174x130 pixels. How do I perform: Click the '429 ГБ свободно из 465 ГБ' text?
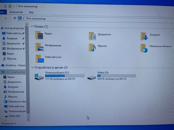pyautogui.click(x=112, y=79)
